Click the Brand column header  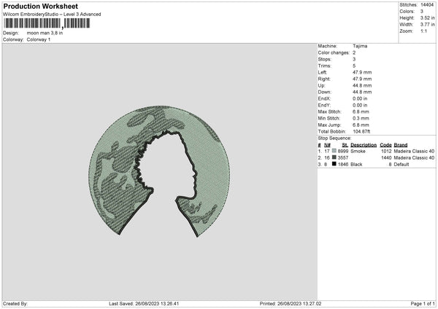pos(401,144)
